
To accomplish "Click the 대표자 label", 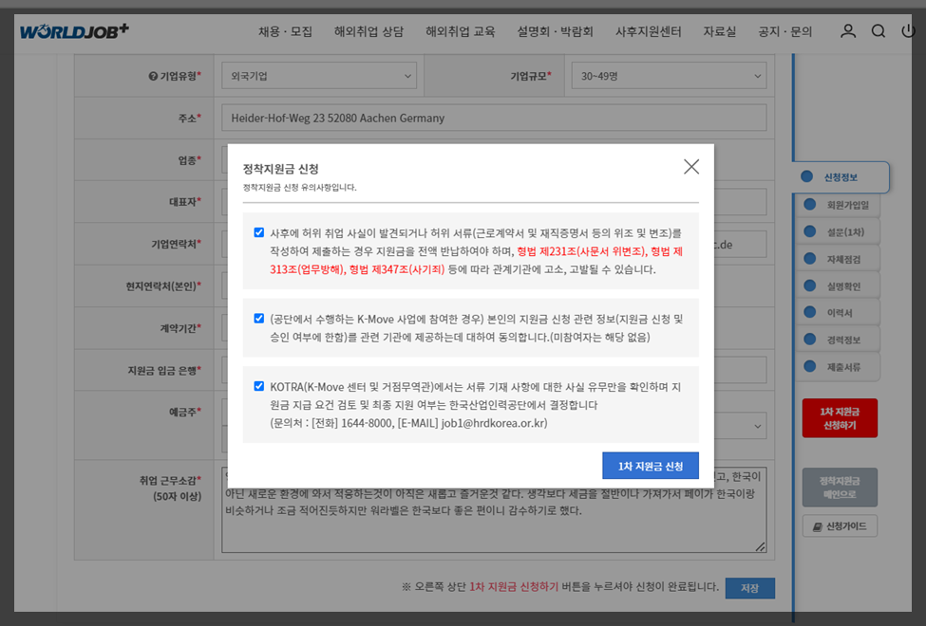I will tap(185, 202).
